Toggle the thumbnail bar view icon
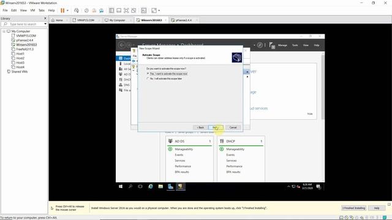 [119, 10]
